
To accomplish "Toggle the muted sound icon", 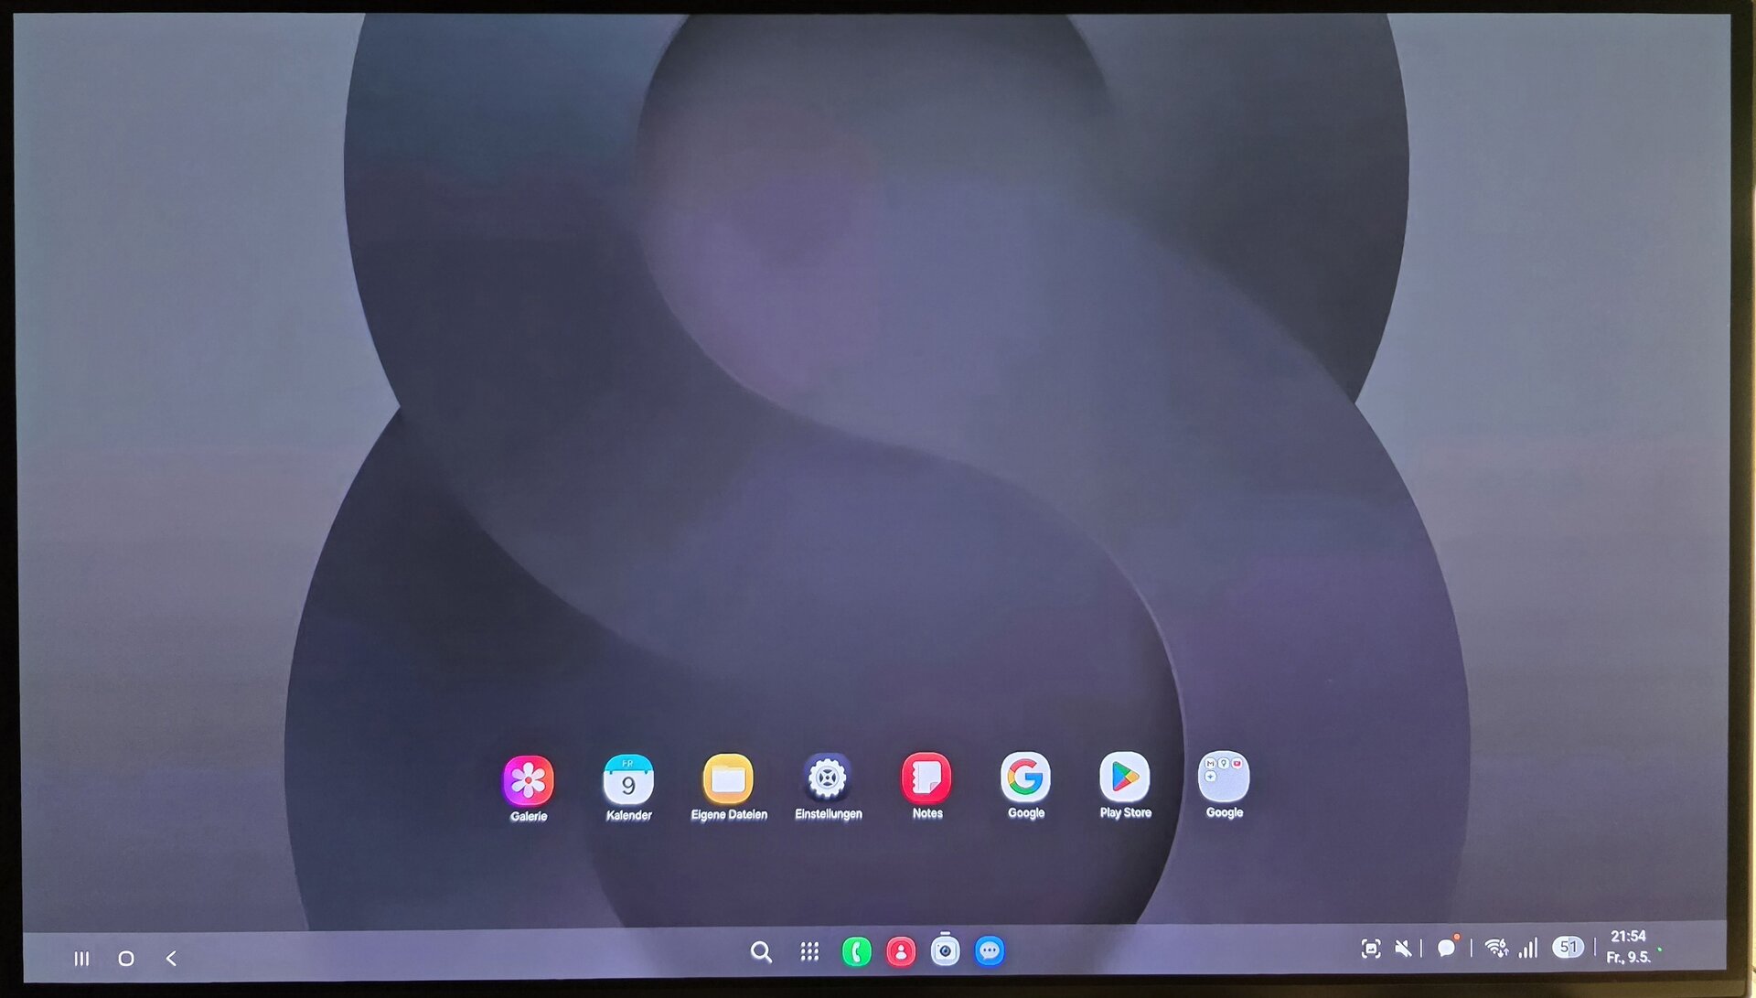I will 1402,949.
